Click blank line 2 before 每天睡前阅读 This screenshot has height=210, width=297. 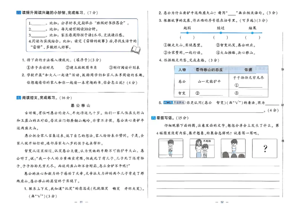(x=39, y=30)
